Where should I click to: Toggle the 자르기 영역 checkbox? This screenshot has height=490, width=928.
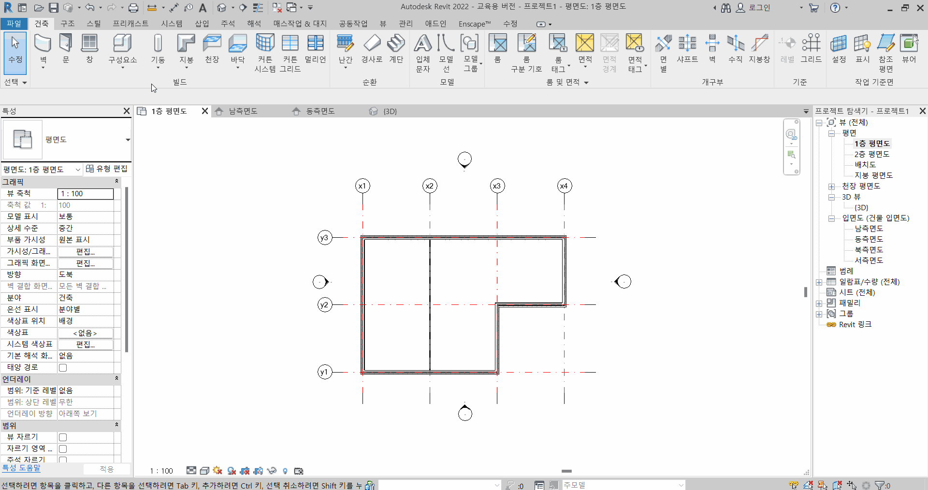coord(63,449)
